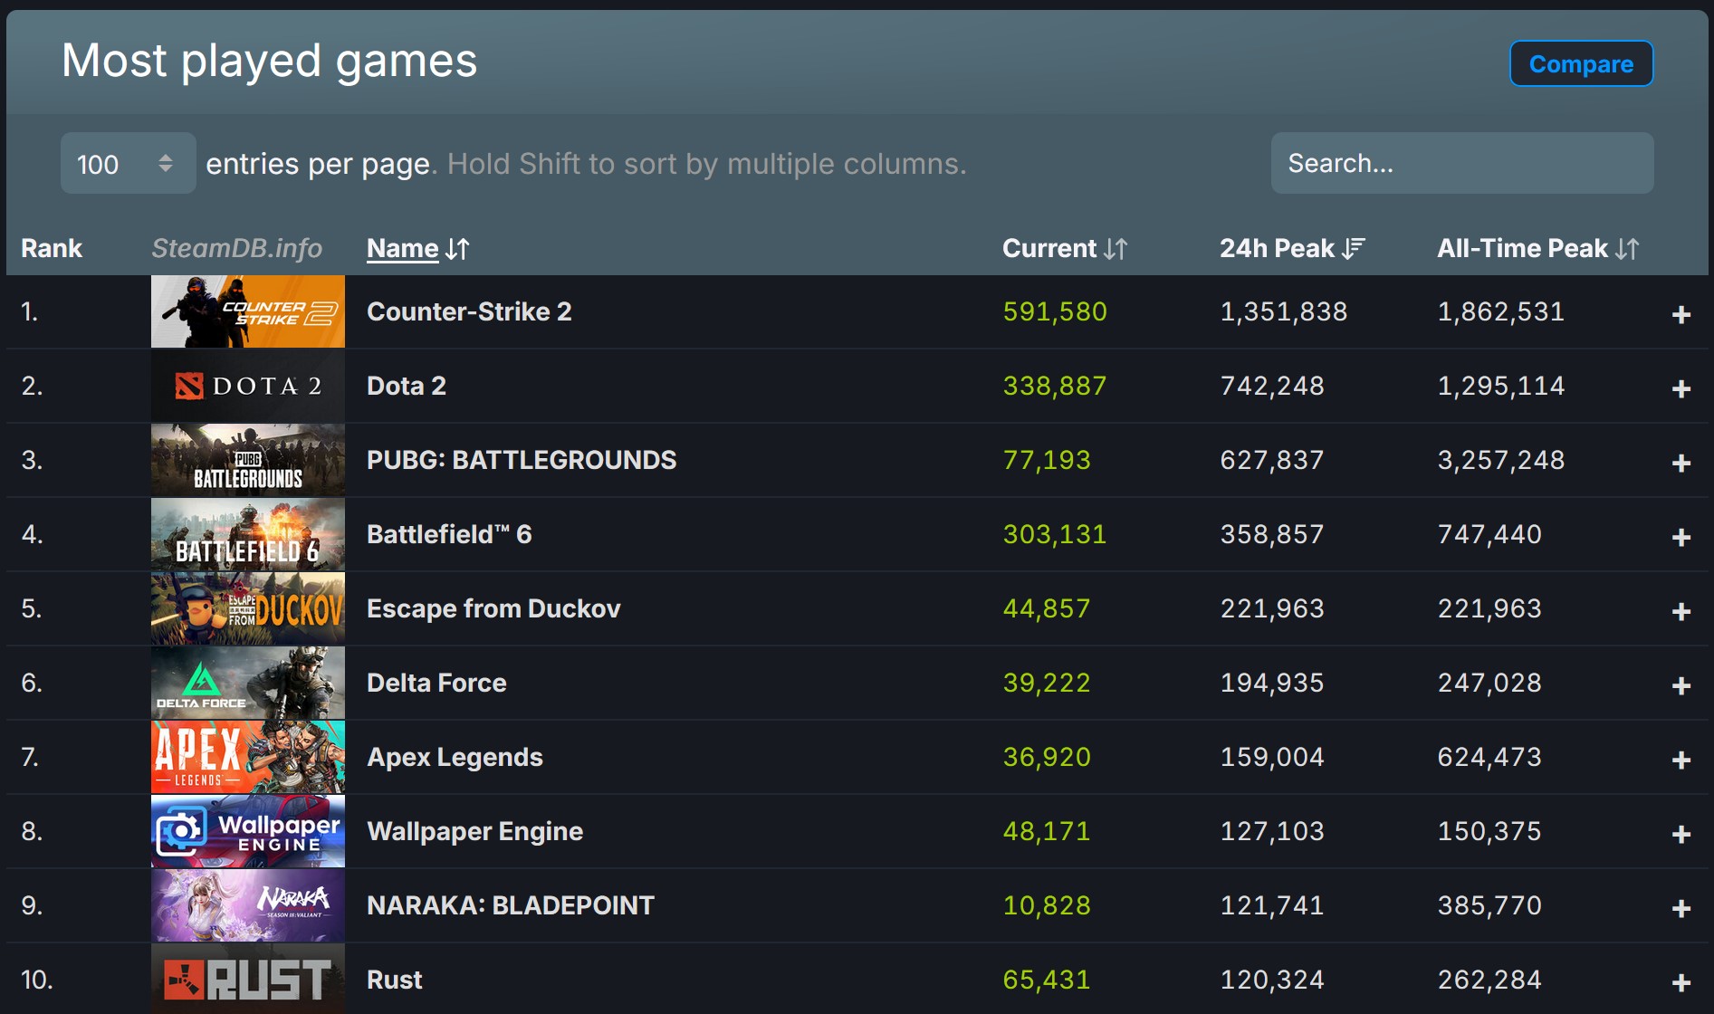Expand the NARAKA: BLADEPOINT row plus icon

1680,908
